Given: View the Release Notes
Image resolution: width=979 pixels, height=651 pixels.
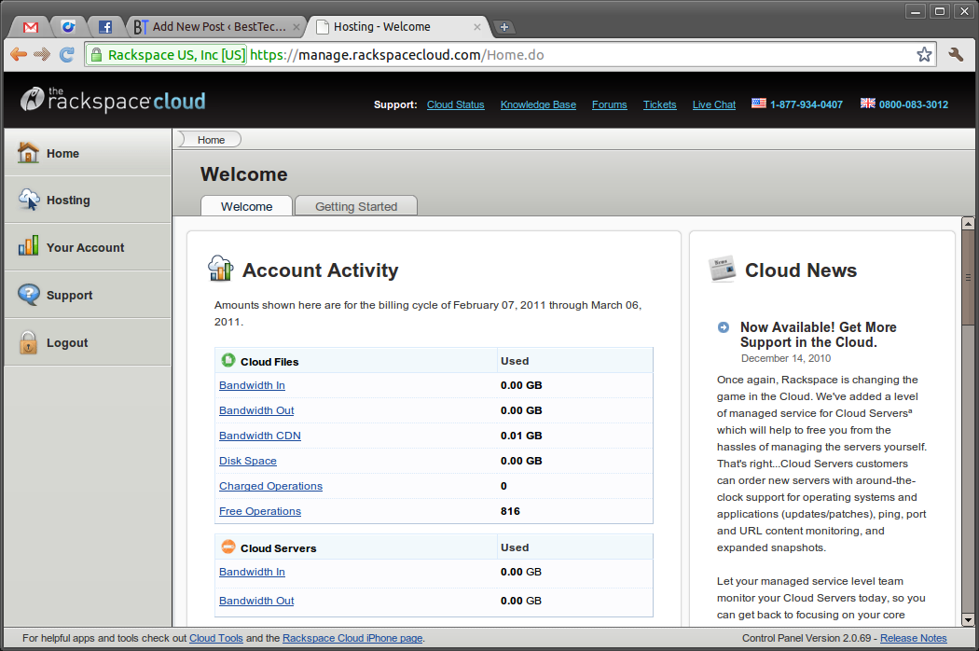Looking at the screenshot, I should click(914, 638).
